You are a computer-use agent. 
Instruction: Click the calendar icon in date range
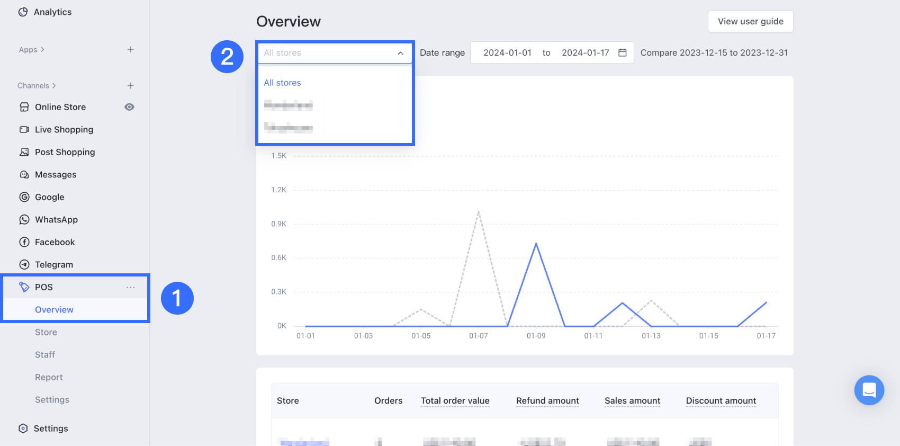click(623, 53)
